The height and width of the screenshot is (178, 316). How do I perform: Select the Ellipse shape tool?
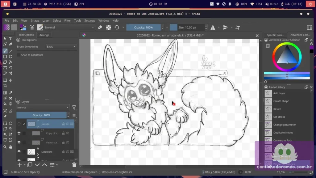coord(11,57)
